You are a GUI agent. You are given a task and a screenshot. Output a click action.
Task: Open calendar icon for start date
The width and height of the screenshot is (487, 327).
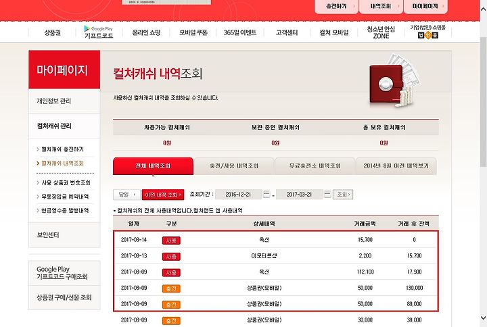[x=266, y=194]
